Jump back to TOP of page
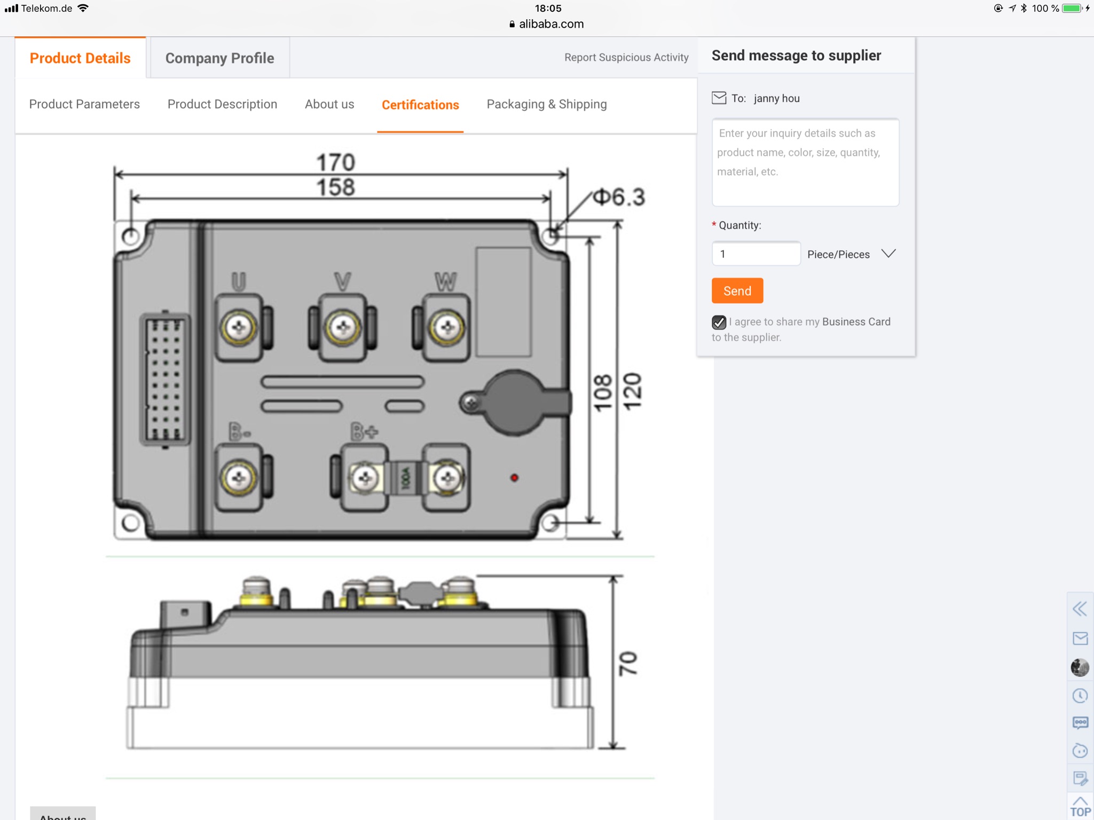 (x=1080, y=807)
